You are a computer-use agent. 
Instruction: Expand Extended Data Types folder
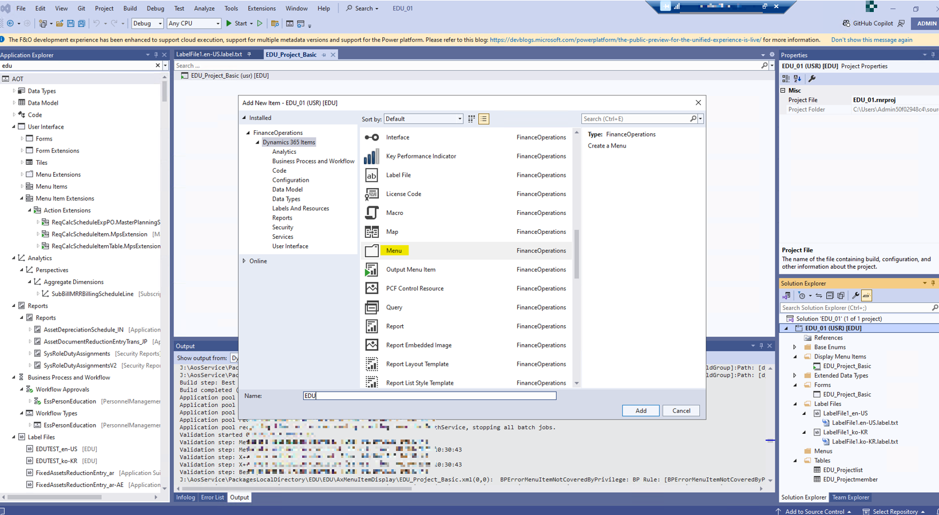point(795,376)
